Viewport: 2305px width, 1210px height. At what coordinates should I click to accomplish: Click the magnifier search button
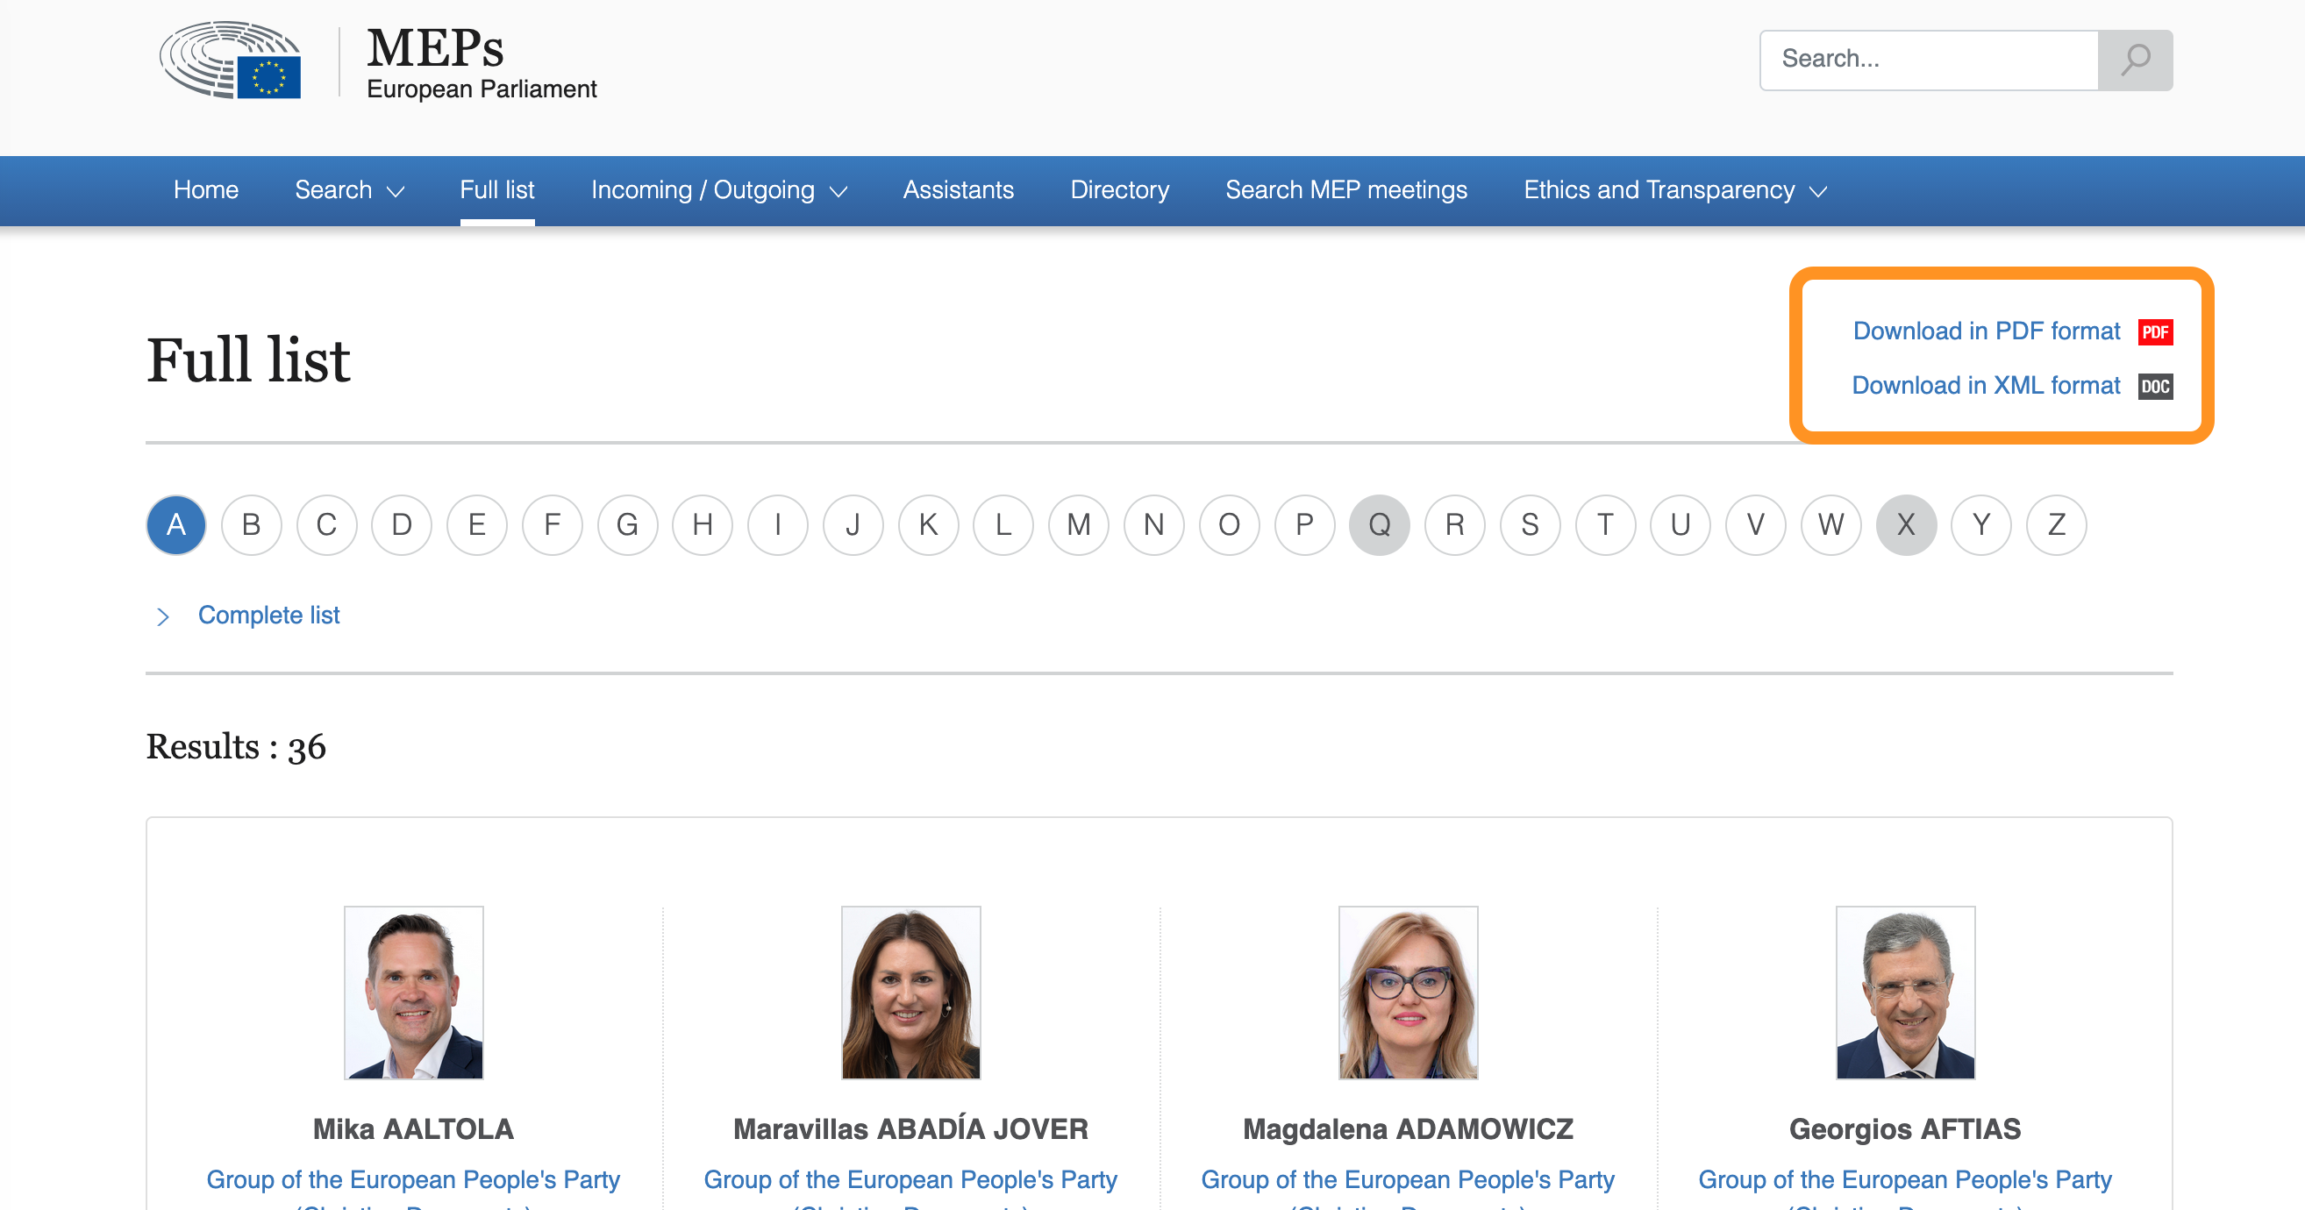(2135, 60)
